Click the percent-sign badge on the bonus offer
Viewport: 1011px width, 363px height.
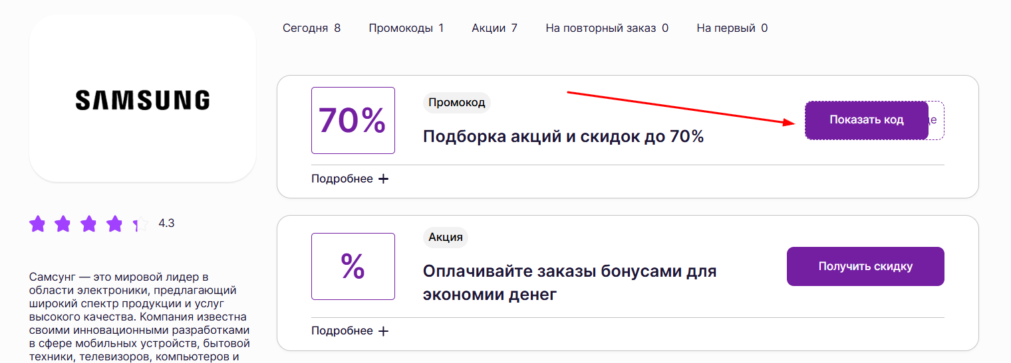(353, 266)
